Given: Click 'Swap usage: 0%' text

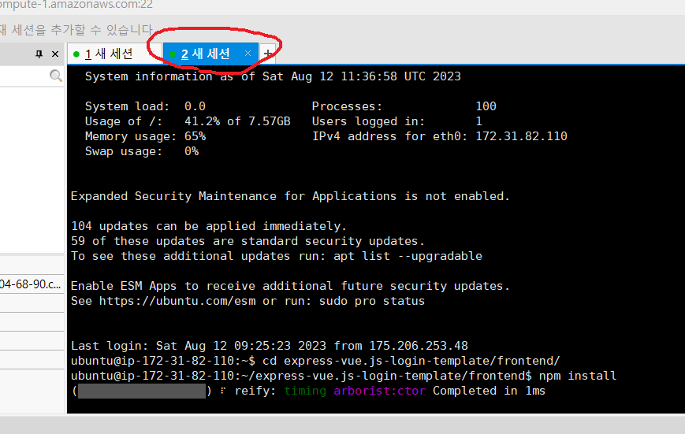Looking at the screenshot, I should [142, 151].
